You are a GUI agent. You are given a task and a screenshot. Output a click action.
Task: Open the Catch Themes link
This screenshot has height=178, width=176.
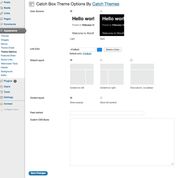[106, 4]
